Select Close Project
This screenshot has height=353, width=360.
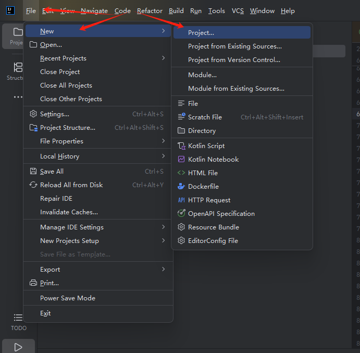(x=98, y=72)
